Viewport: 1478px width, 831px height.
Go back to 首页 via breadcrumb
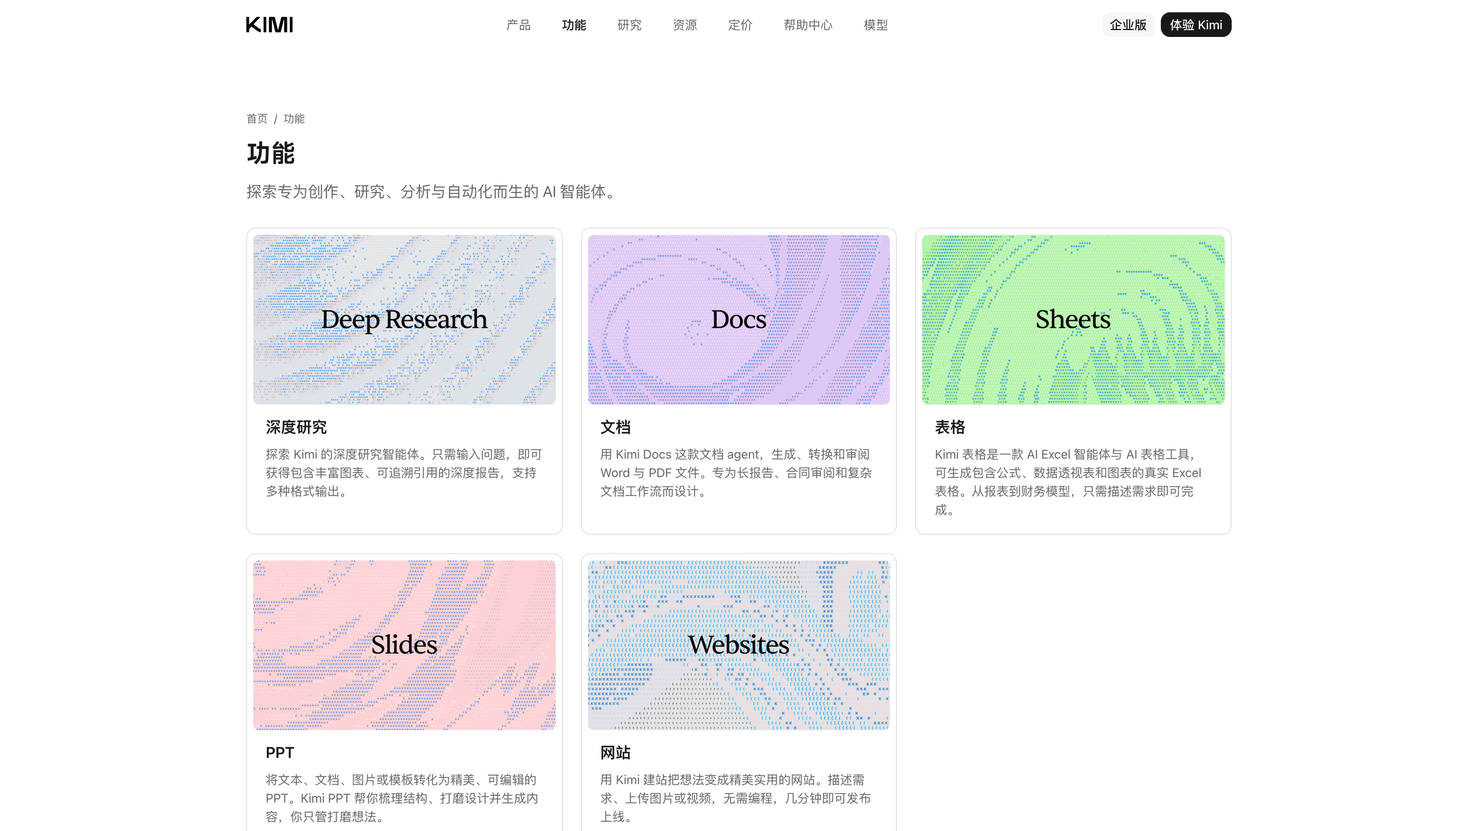pyautogui.click(x=257, y=119)
